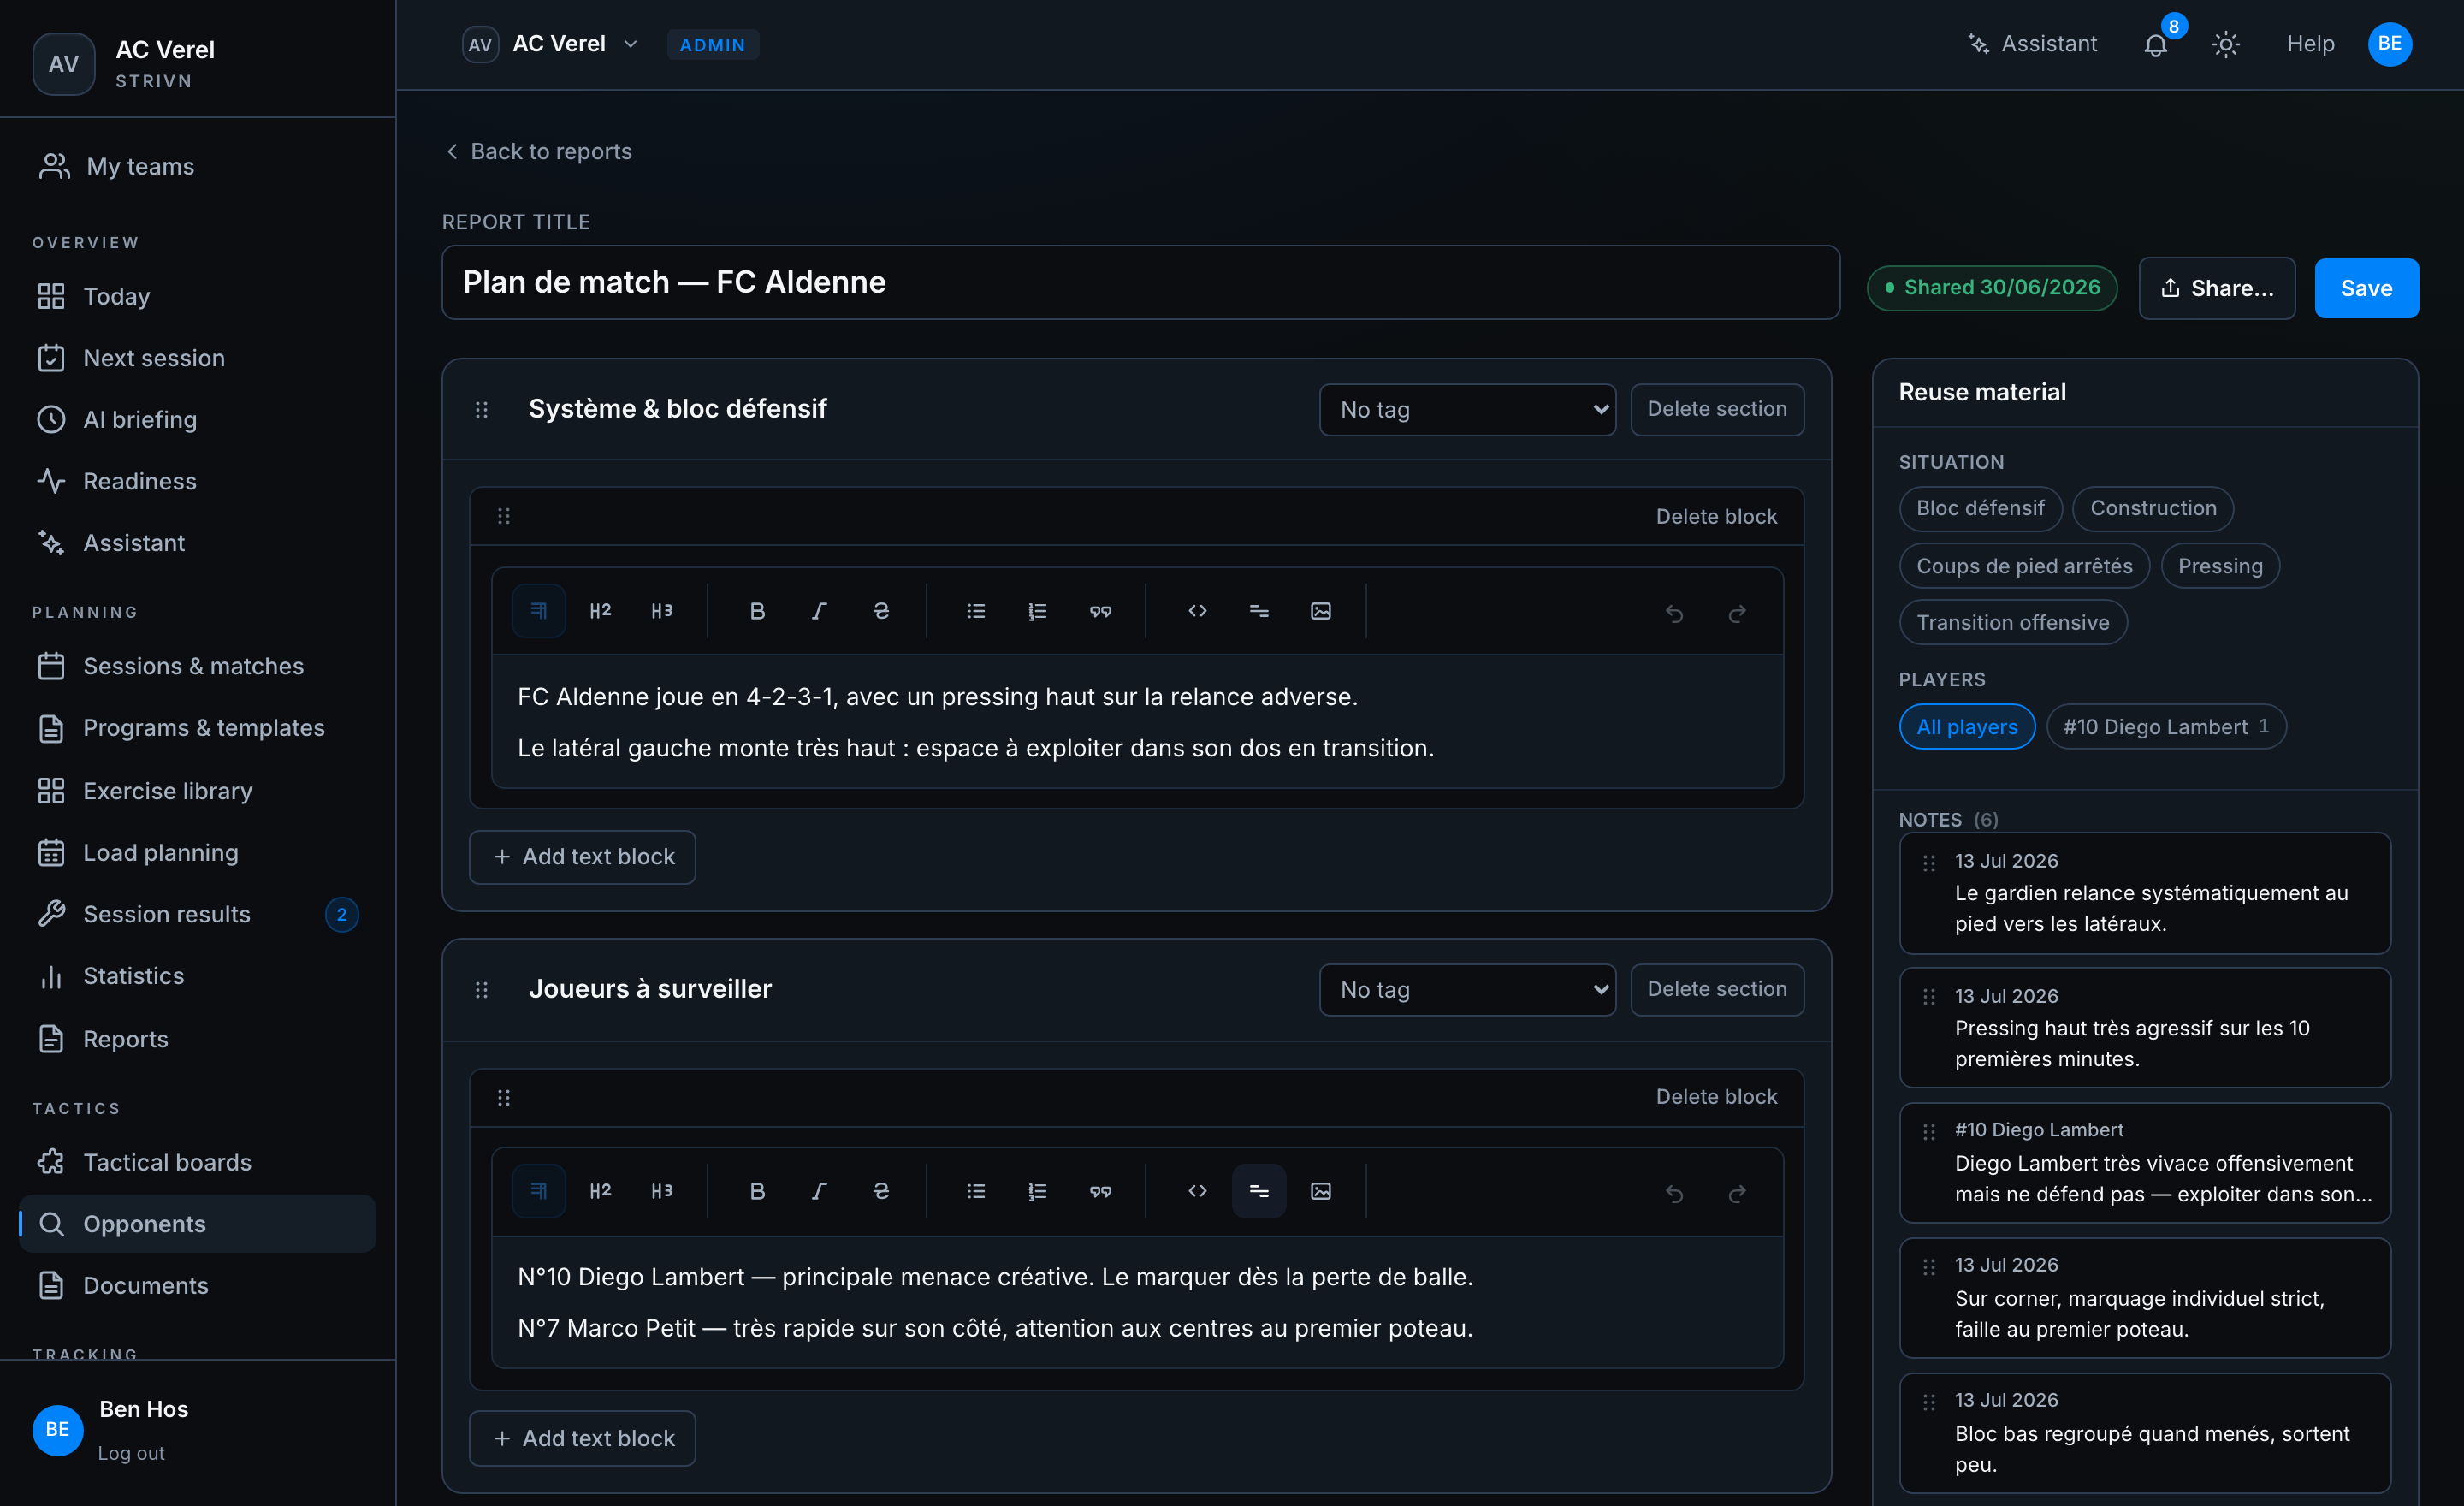Open the tag dropdown for Système & bloc défensif

pos(1467,409)
